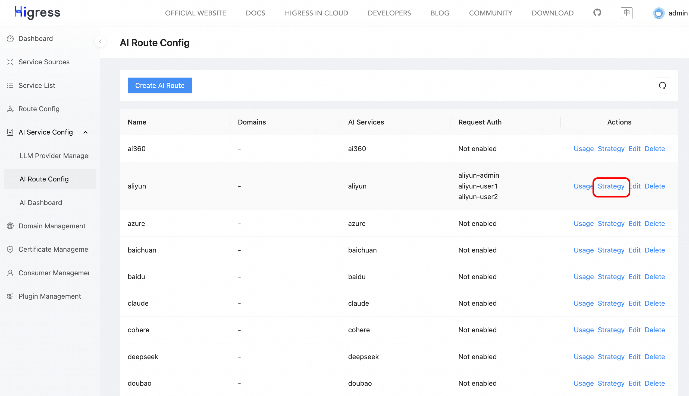Go to AI Dashboard in the sidebar

(41, 203)
